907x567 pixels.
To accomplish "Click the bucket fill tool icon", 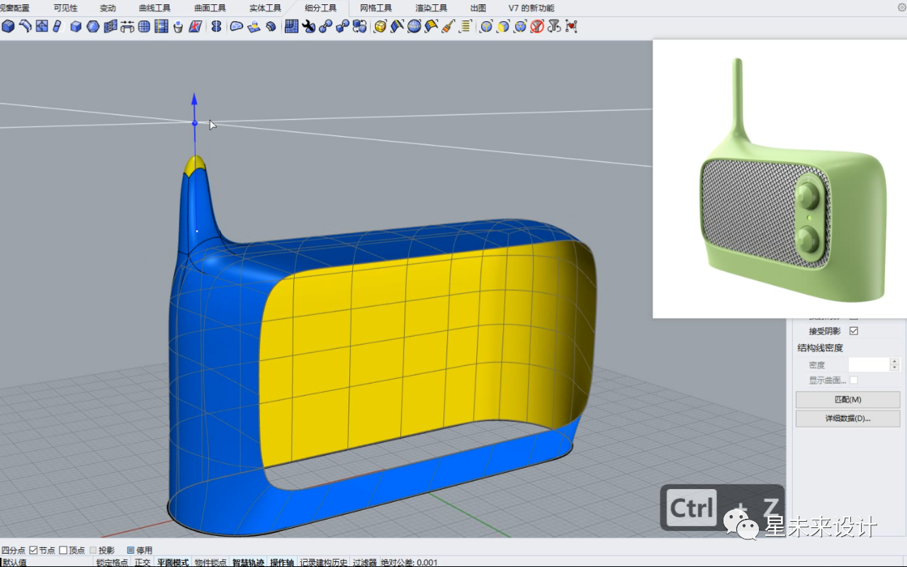I will 178,26.
